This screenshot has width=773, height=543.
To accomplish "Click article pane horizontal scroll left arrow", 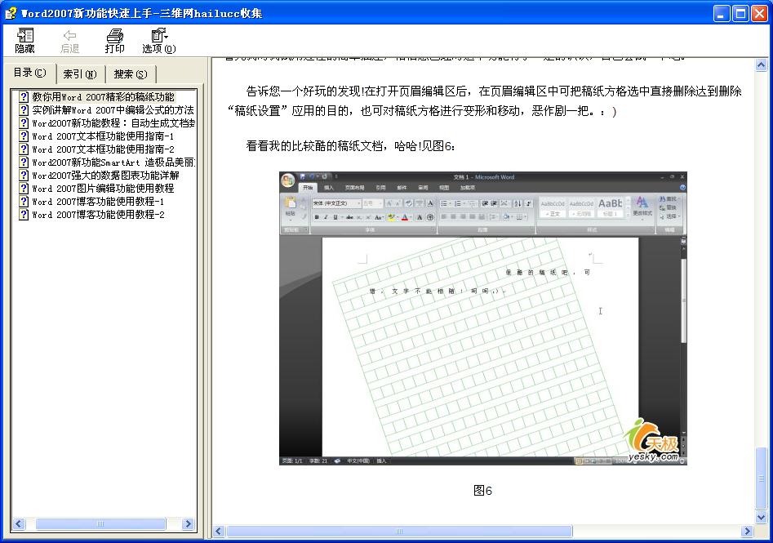I will pos(220,532).
